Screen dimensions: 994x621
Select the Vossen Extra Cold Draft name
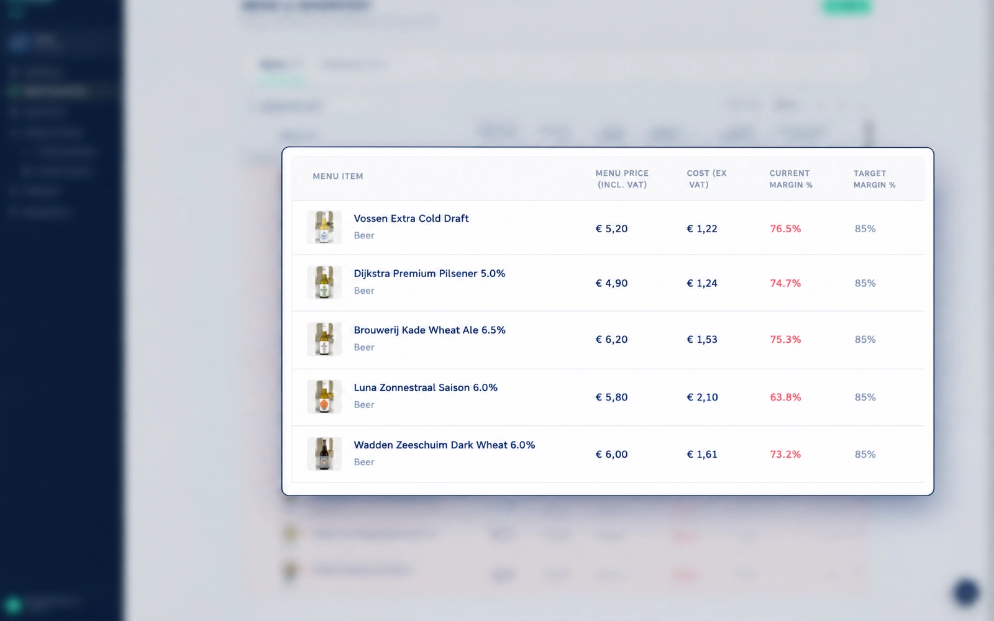(x=411, y=219)
